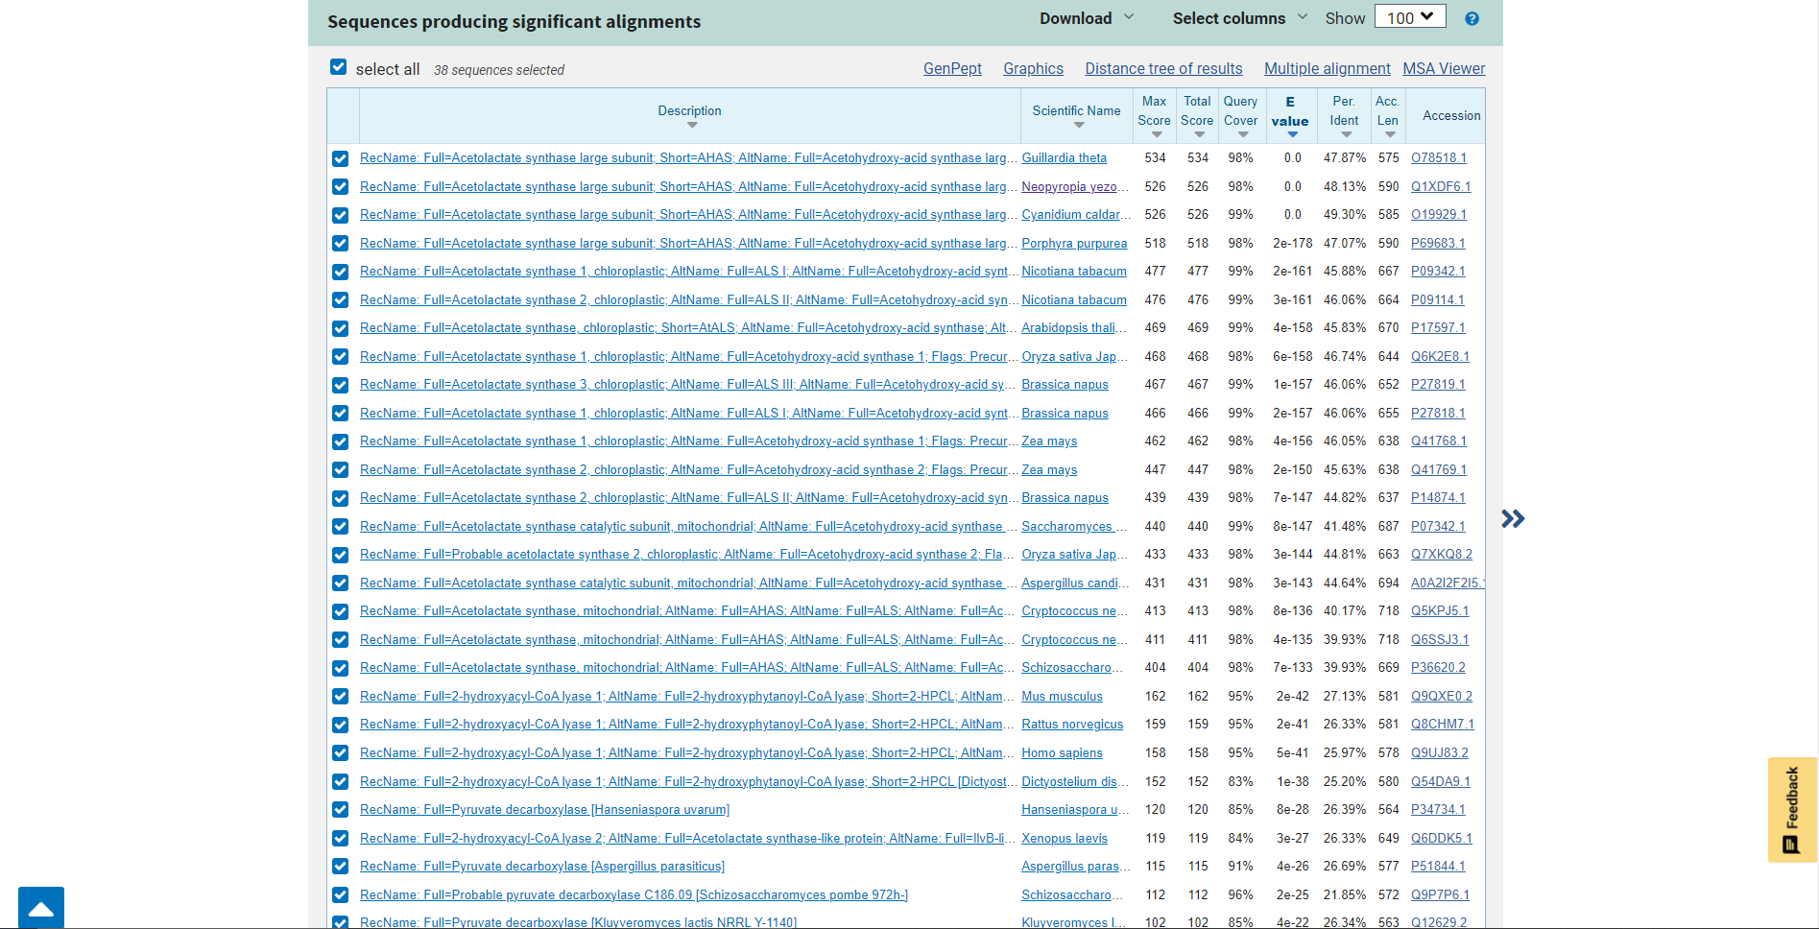Uncheck the Porphyra purpurea row checkbox
The height and width of the screenshot is (929, 1819).
340,244
